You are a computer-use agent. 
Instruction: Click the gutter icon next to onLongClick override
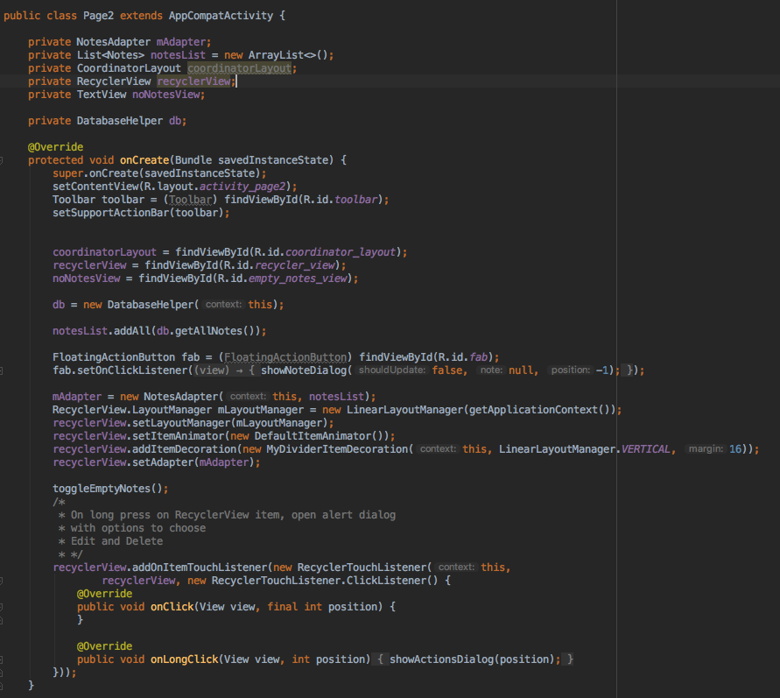click(x=4, y=659)
